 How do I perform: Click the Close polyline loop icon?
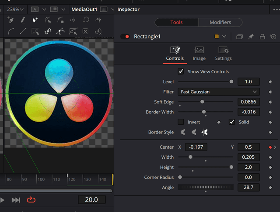(86, 20)
